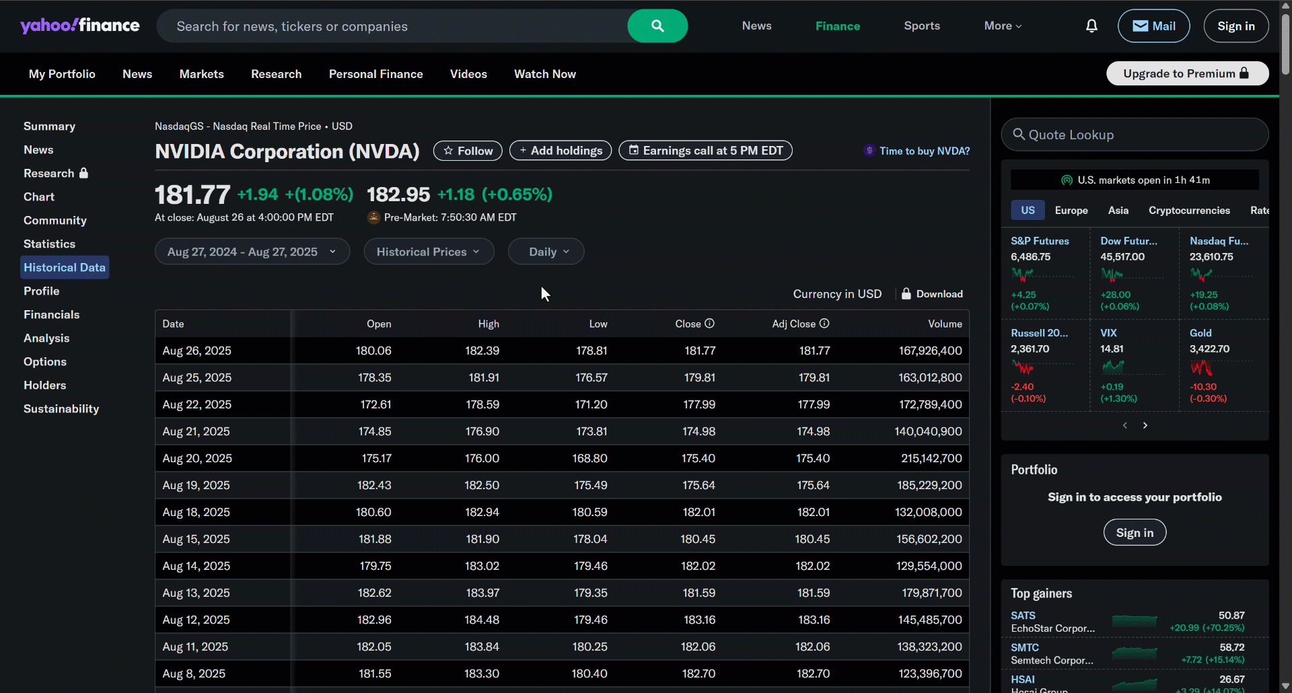
Task: Open the Markets menu
Action: pos(202,74)
